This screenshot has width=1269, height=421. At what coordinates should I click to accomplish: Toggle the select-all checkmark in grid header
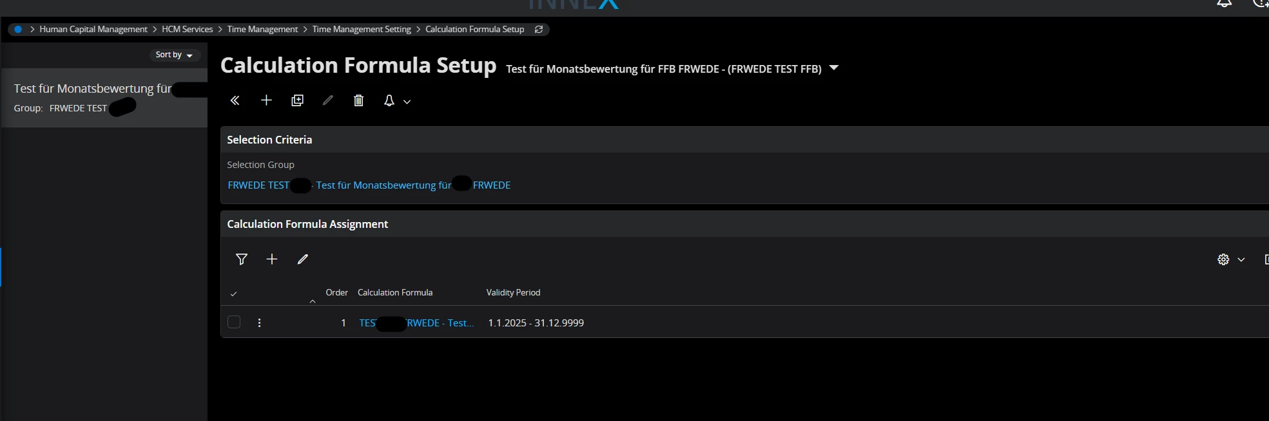click(234, 294)
